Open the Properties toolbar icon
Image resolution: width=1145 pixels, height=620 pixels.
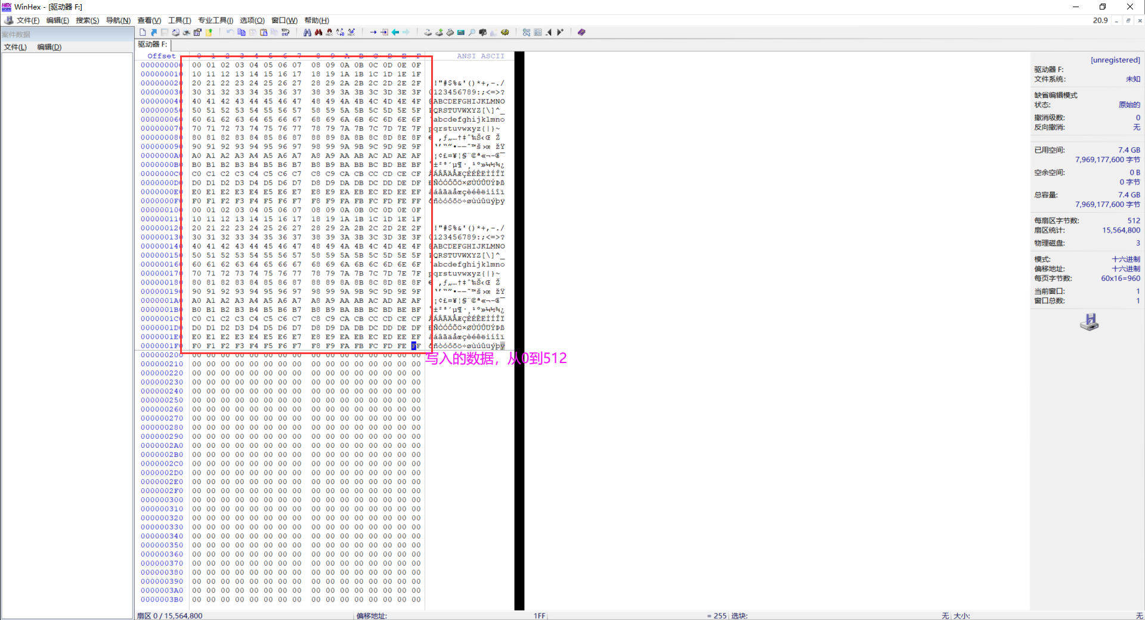point(197,32)
